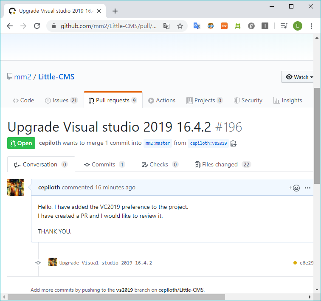Click the yellow commit status dot

tap(295, 263)
